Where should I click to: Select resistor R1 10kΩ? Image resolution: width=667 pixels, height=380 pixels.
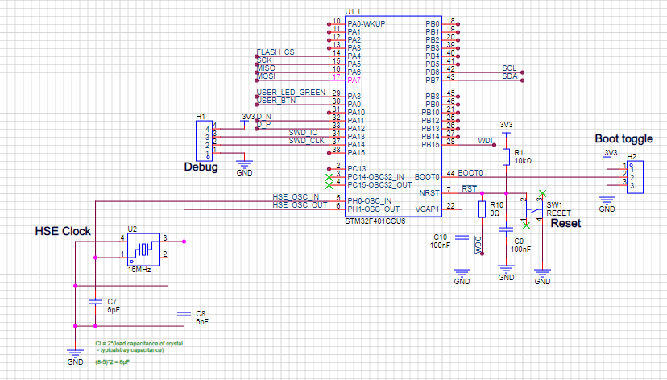pos(506,156)
